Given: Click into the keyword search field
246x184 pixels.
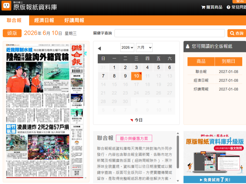Looking at the screenshot, I should [x=170, y=33].
